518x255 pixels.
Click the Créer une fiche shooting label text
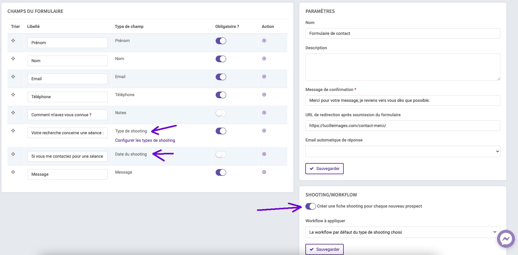click(x=369, y=206)
